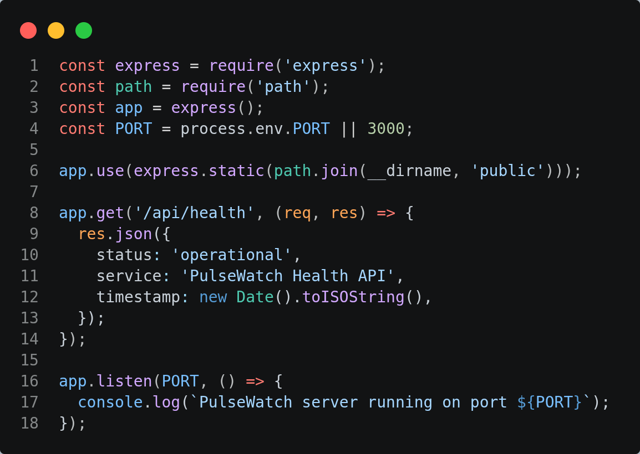Click gutter line number 14
Image resolution: width=640 pixels, height=454 pixels.
pos(29,339)
